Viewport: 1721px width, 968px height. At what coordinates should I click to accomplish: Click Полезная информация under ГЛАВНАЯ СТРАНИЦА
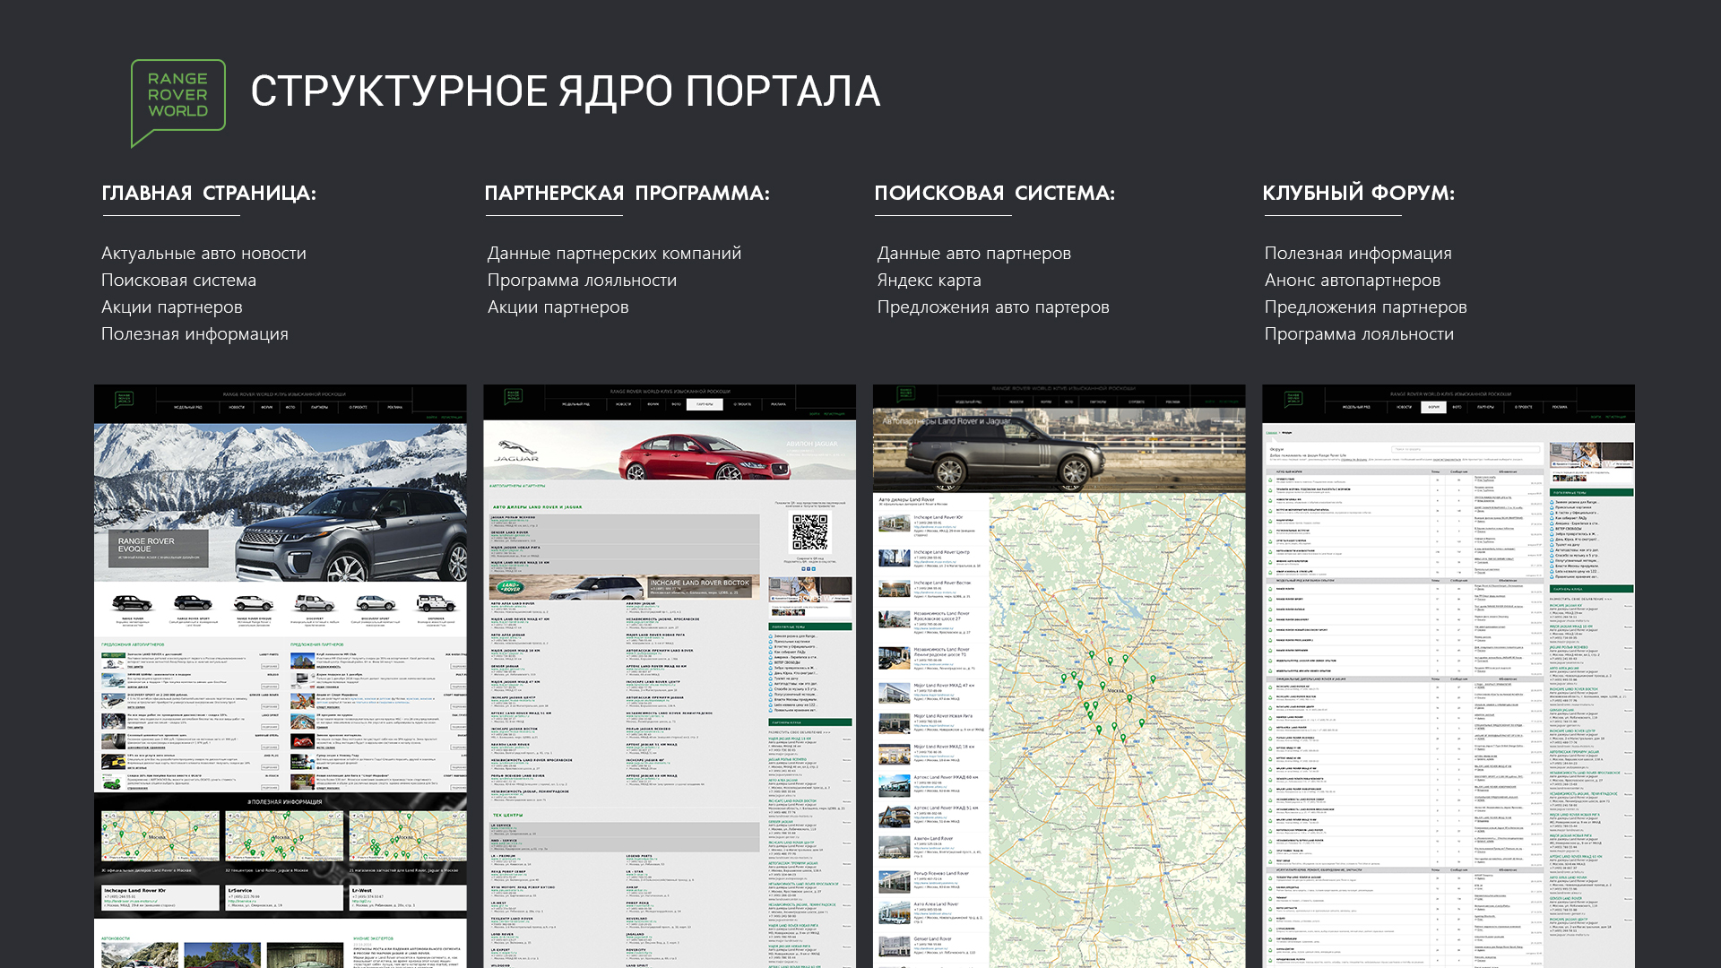coord(195,334)
